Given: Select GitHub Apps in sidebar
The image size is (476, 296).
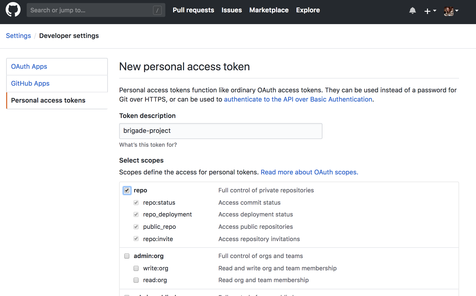Looking at the screenshot, I should (57, 84).
